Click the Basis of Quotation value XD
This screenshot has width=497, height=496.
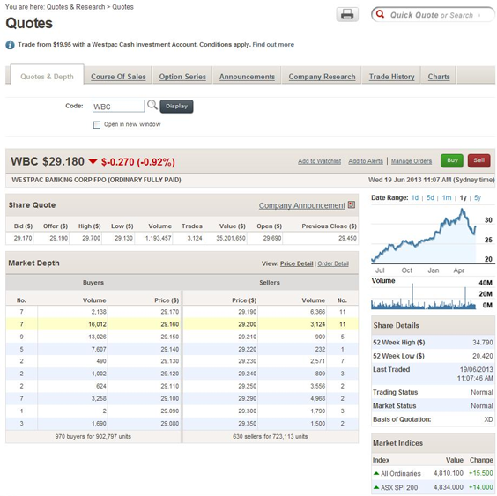click(x=488, y=419)
